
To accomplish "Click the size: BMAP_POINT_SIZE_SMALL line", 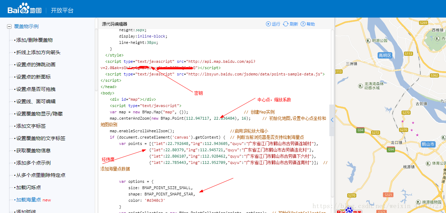I will 160,188.
